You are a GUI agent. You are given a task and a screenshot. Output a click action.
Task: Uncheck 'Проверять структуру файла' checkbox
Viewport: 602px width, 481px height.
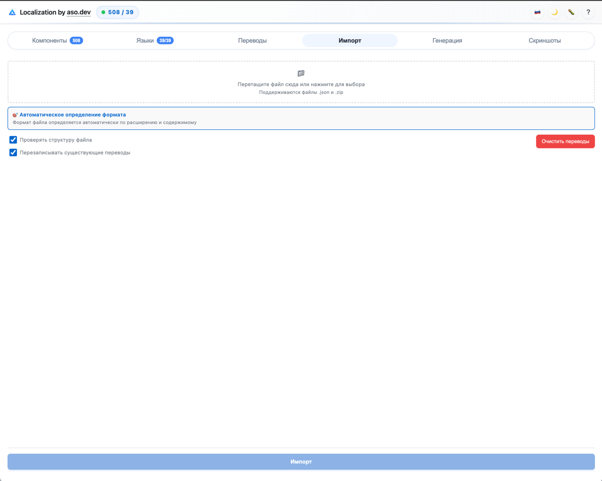[x=13, y=140]
